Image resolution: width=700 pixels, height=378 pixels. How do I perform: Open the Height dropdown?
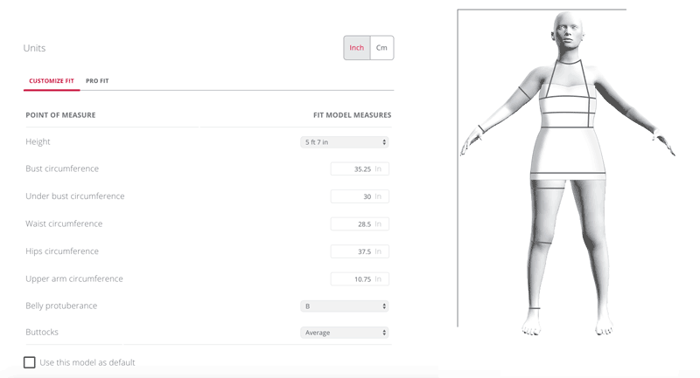tap(345, 142)
